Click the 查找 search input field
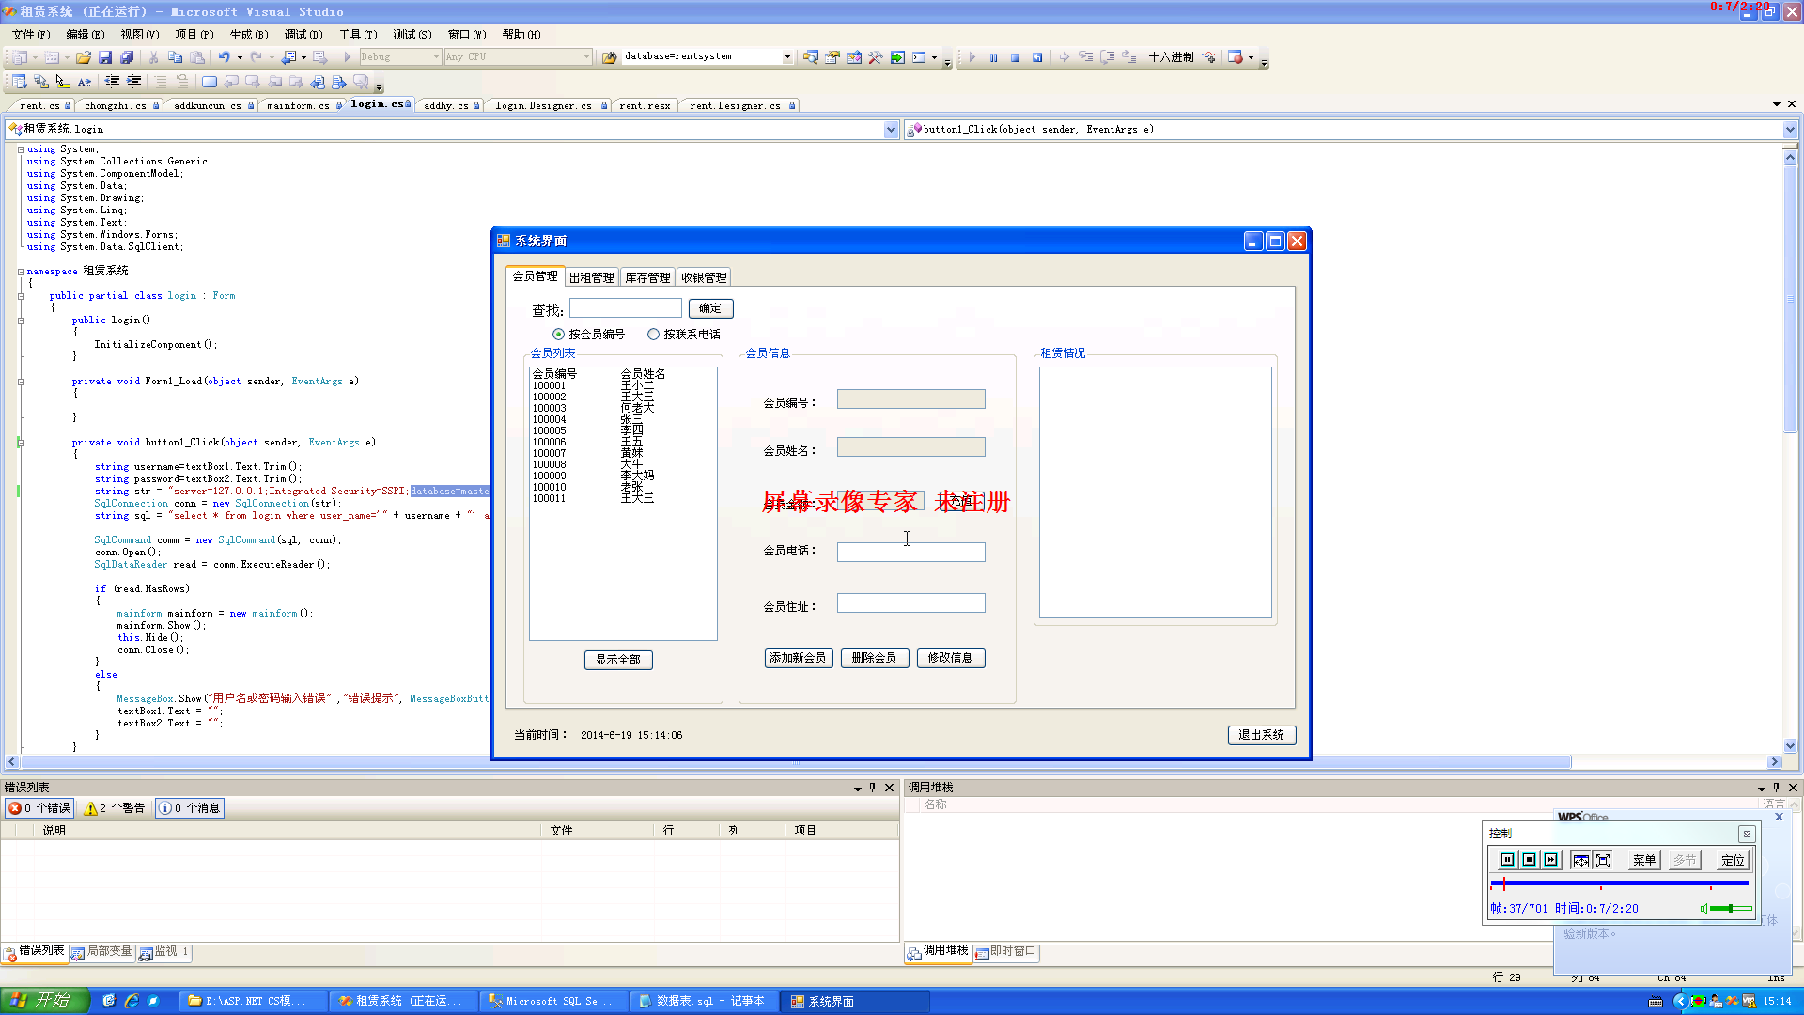Viewport: 1804px width, 1015px height. coord(625,308)
